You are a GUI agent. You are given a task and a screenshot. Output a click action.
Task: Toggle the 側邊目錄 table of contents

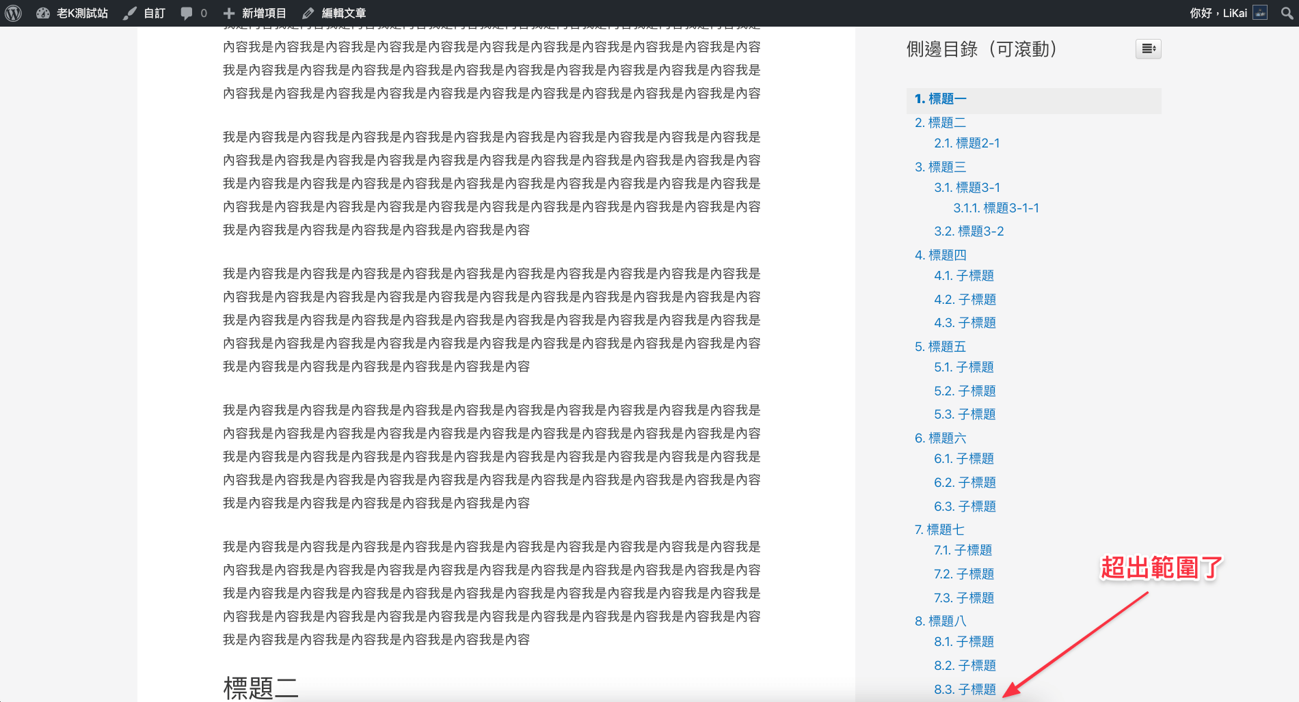tap(1149, 48)
